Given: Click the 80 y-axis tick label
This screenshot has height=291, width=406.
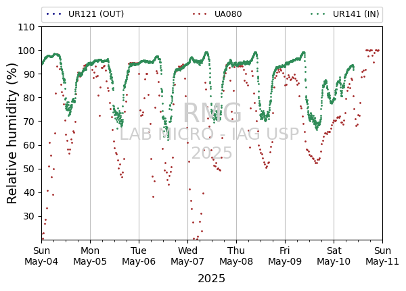Looking at the screenshot, I should 29,98.
